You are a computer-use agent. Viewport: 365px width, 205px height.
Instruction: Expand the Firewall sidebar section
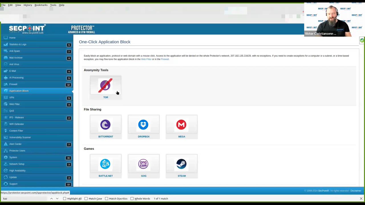click(x=13, y=84)
